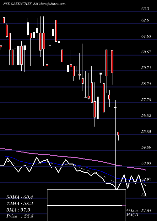
Task: Click the MACD inset panel box
Action: tap(86, 205)
